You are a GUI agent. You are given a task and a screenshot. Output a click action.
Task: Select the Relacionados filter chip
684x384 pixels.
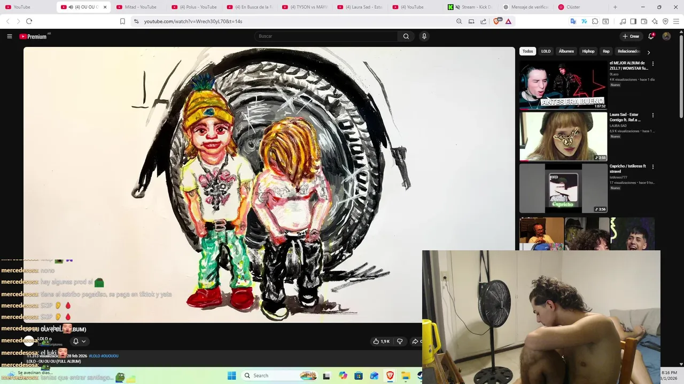click(x=628, y=51)
